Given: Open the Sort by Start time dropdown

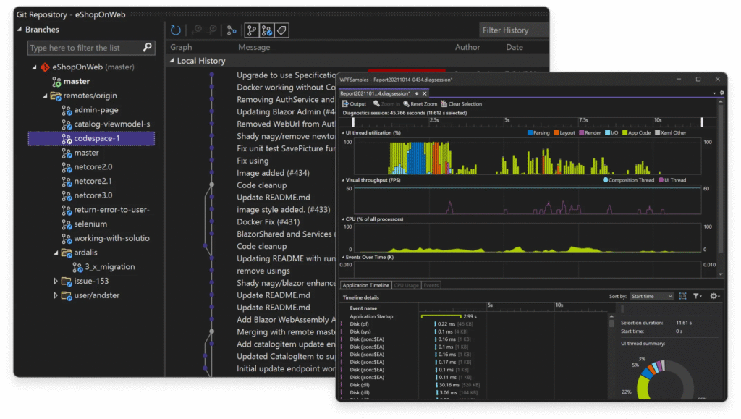Looking at the screenshot, I should (x=651, y=296).
